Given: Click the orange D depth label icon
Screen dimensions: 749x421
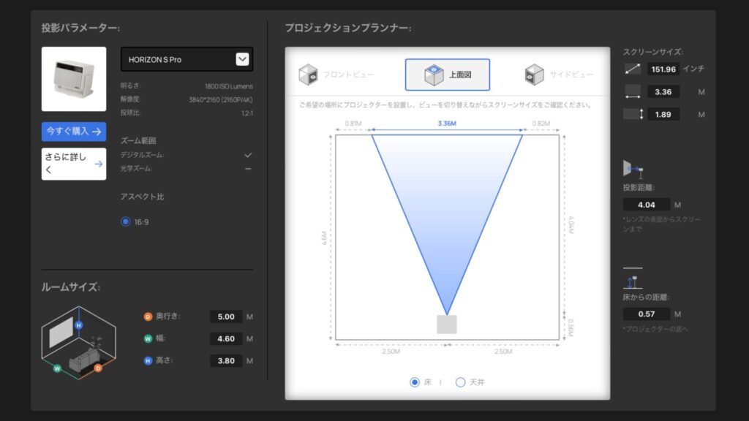Looking at the screenshot, I should coord(148,316).
